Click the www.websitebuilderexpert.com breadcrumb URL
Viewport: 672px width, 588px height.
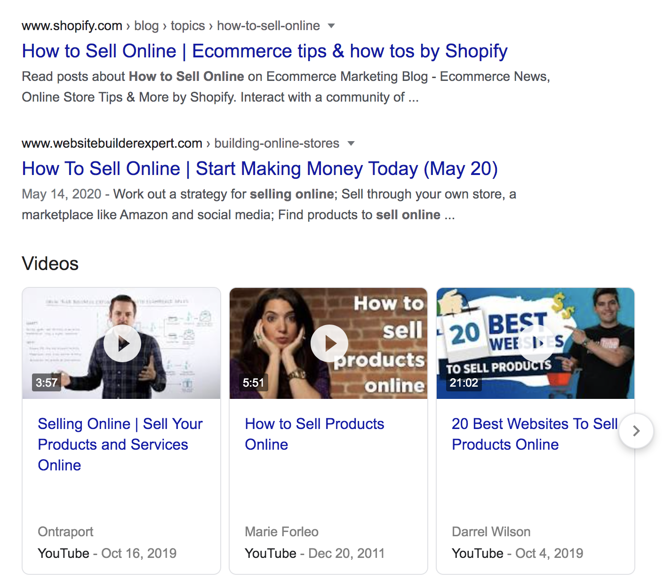[112, 143]
